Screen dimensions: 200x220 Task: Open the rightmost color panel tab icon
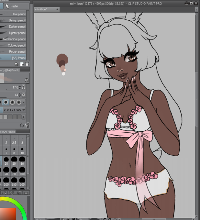tap(26, 193)
